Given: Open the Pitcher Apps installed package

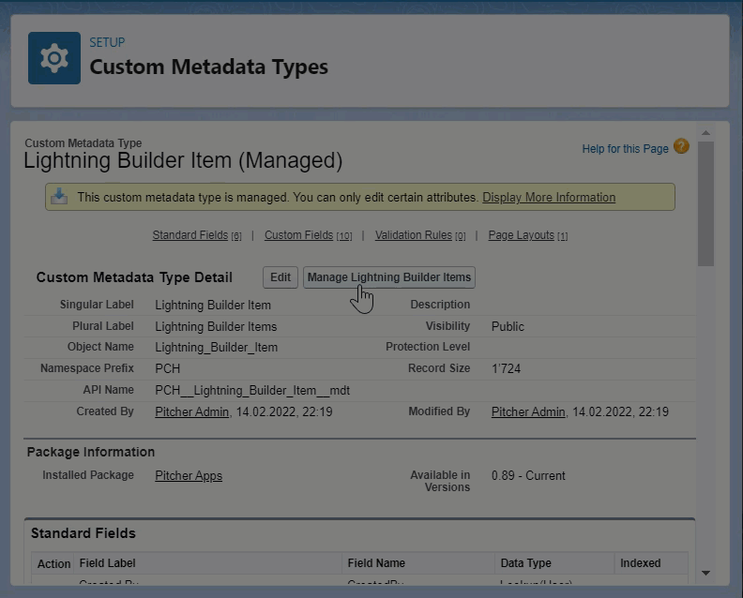Looking at the screenshot, I should 189,476.
